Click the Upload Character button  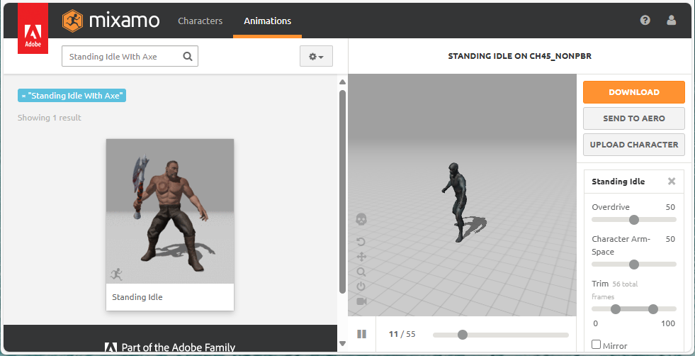[634, 145]
